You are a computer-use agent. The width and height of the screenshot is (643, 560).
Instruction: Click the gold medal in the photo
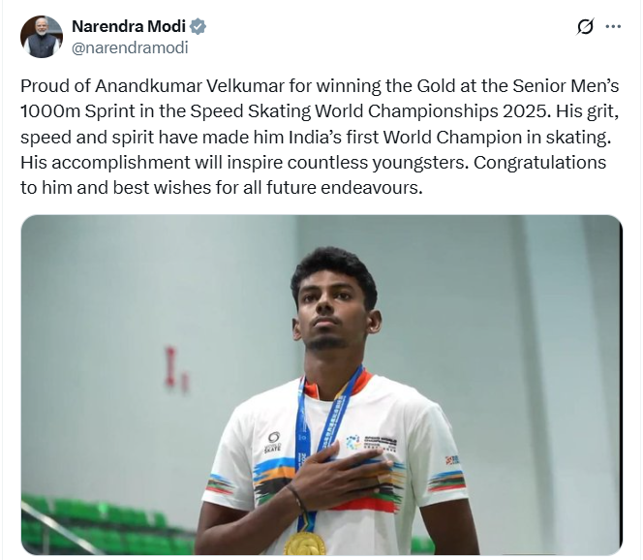point(303,544)
